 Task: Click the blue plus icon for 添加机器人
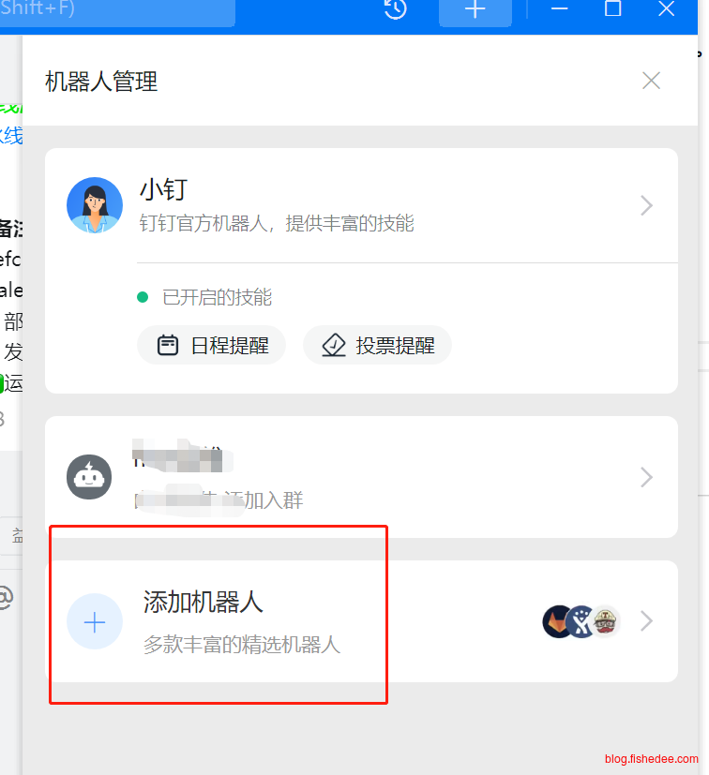(x=95, y=621)
